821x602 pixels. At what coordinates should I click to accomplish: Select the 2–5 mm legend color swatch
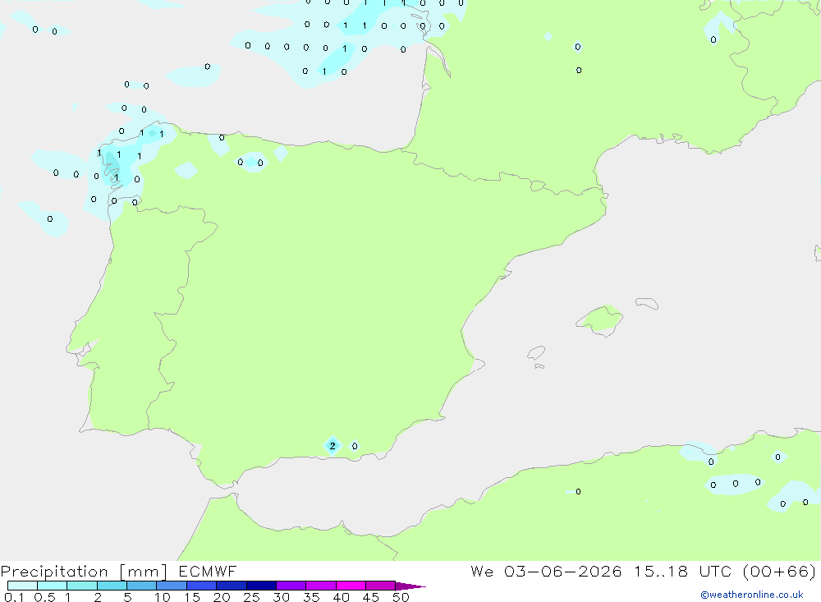(112, 586)
